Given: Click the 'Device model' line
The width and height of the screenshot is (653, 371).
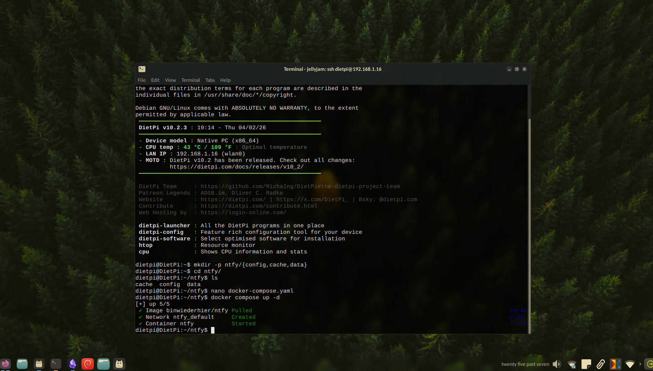Looking at the screenshot, I should point(199,141).
